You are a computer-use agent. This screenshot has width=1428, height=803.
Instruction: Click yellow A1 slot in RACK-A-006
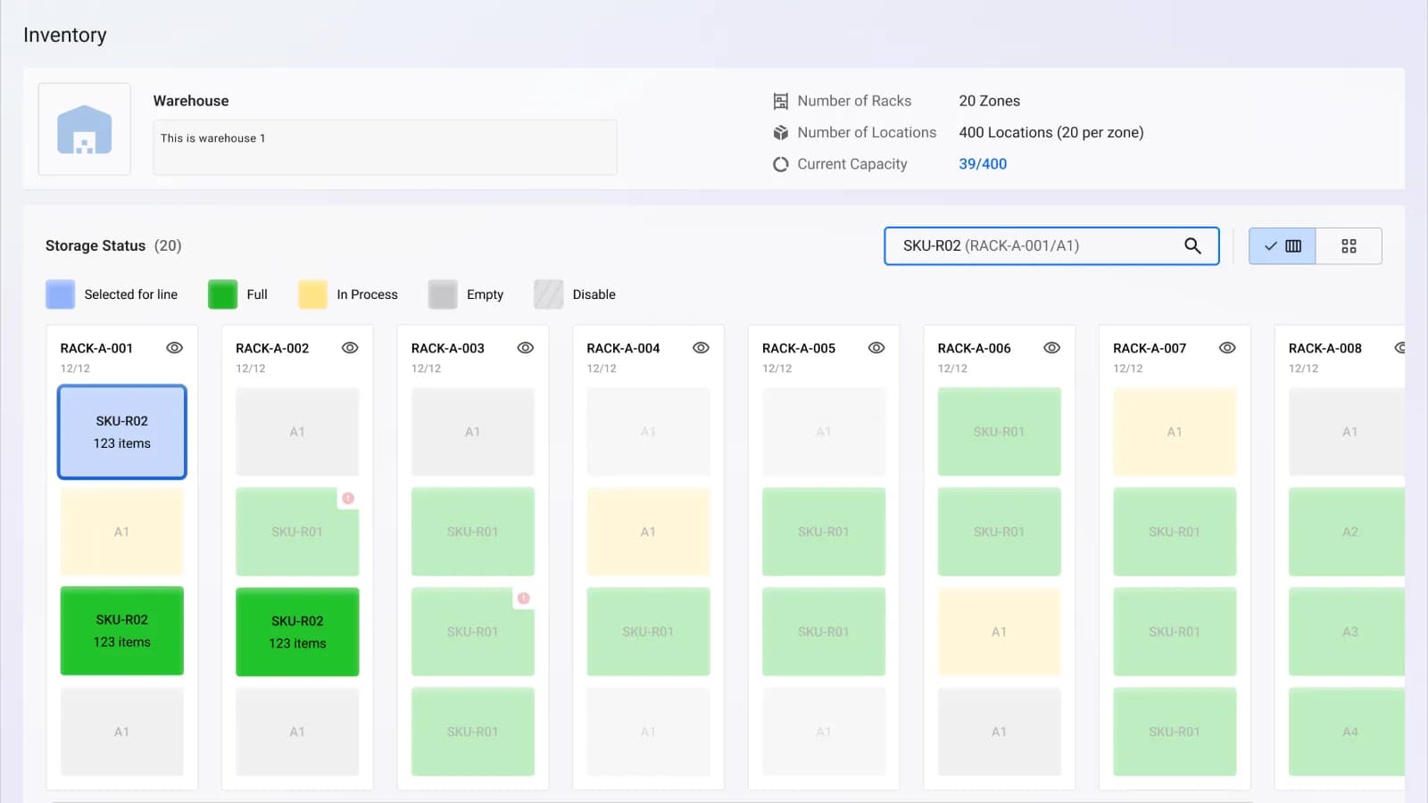(x=1000, y=632)
